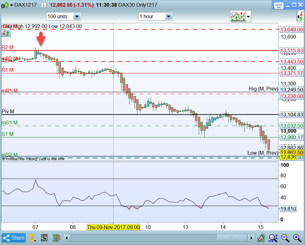Click the 13,443.50 price label
Screen dimensions: 305x245
(292, 62)
